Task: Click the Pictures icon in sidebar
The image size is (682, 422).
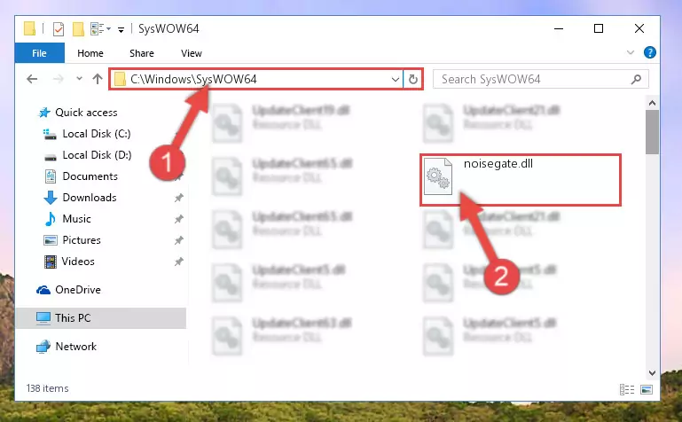Action: tap(51, 240)
